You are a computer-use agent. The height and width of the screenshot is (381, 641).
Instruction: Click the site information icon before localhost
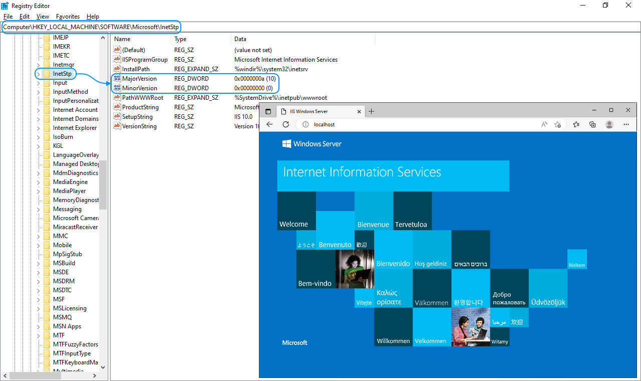tap(305, 124)
